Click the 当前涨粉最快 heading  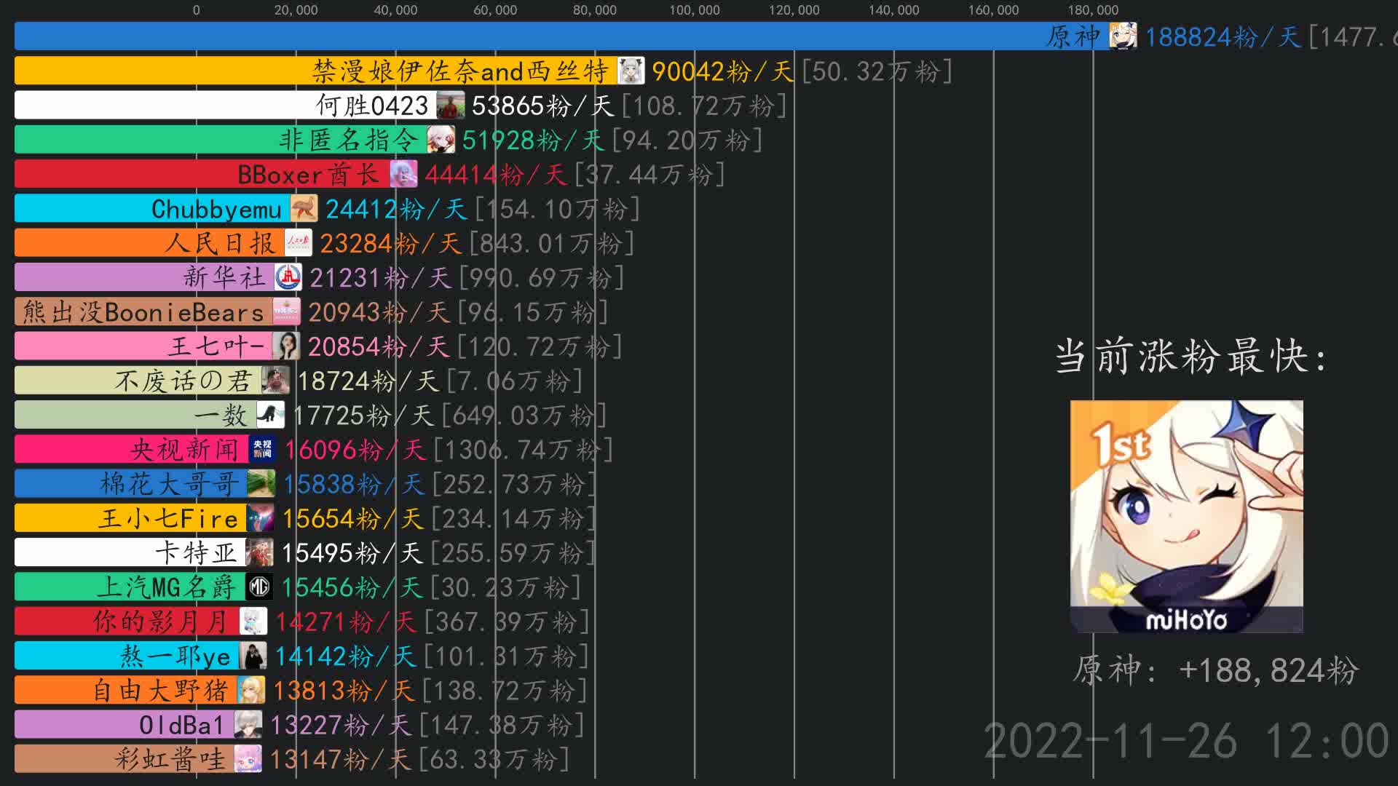(1191, 357)
